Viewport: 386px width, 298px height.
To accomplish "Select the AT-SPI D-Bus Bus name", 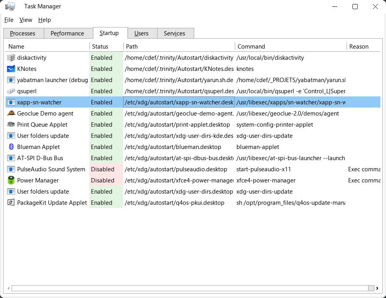I will (40, 158).
